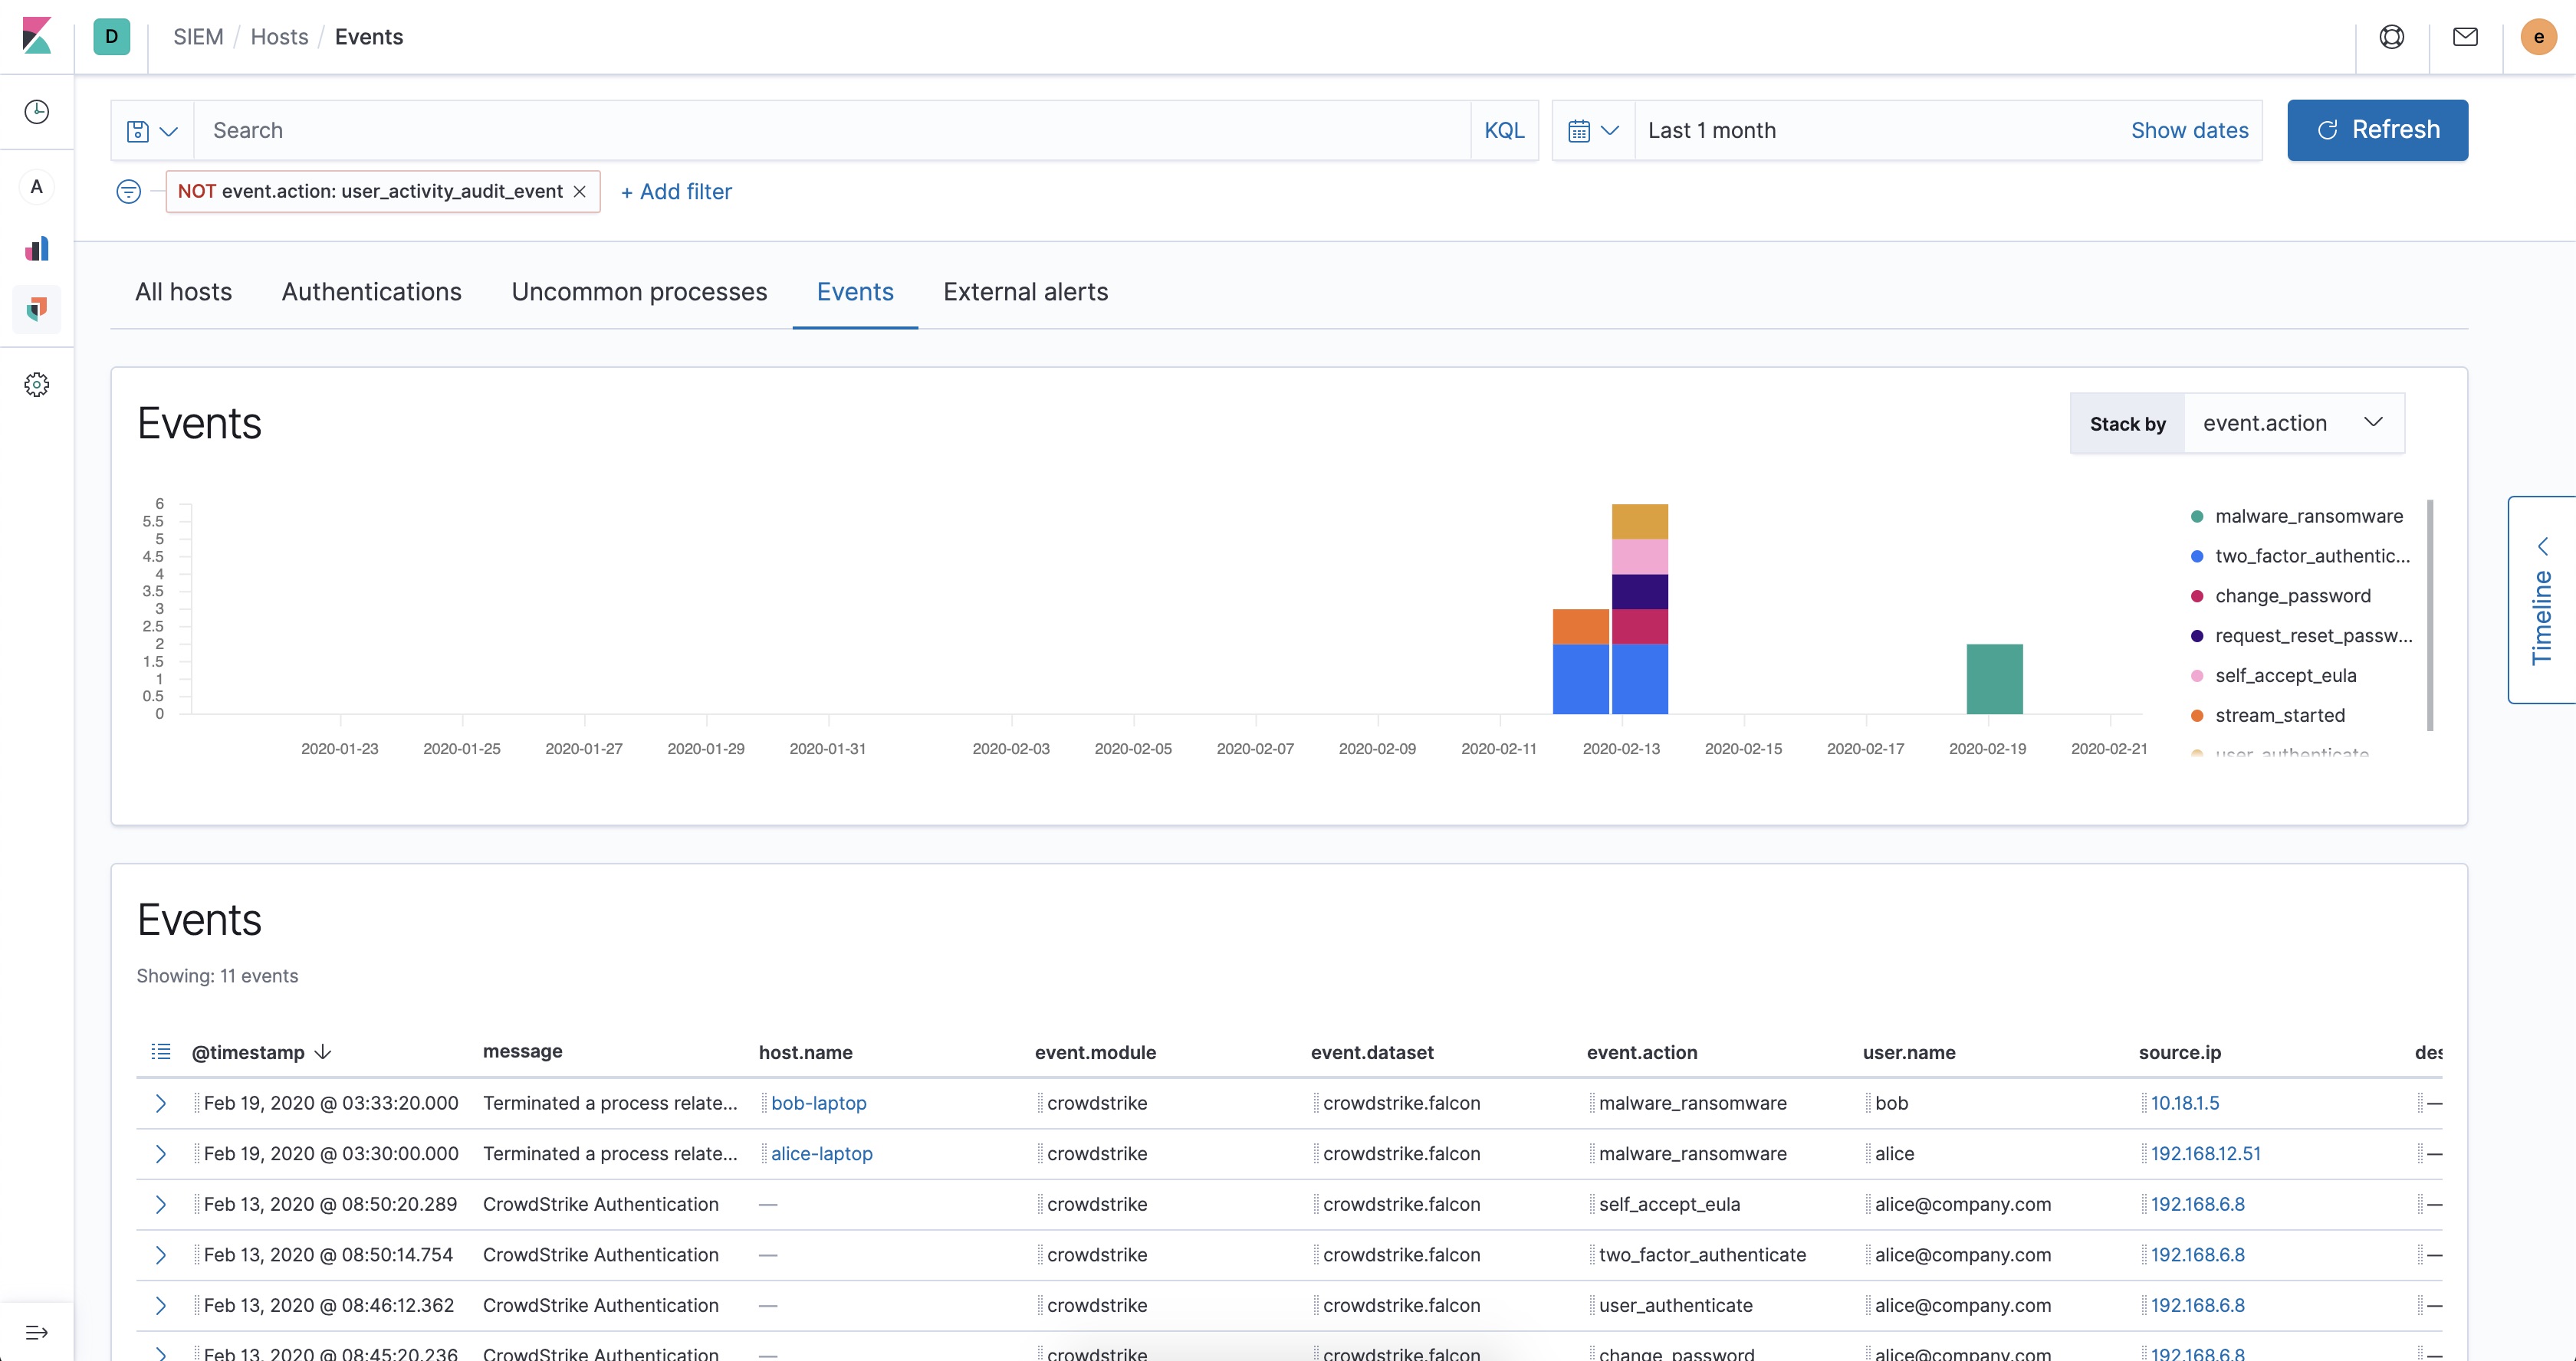This screenshot has width=2576, height=1361.
Task: Click the Add filter link
Action: coord(676,191)
